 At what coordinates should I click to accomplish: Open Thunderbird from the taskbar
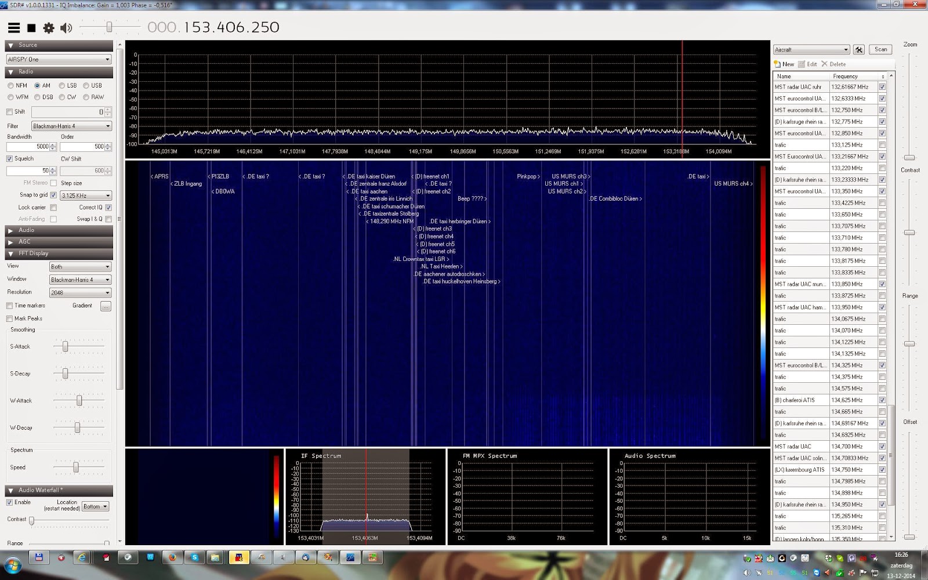tap(306, 558)
